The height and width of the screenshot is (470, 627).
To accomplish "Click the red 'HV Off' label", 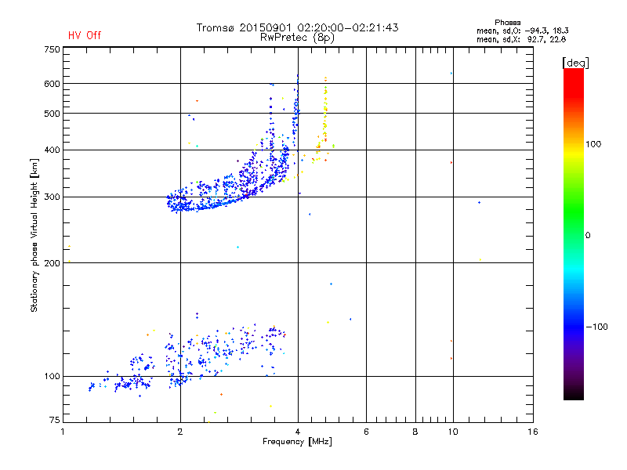I will tap(85, 35).
